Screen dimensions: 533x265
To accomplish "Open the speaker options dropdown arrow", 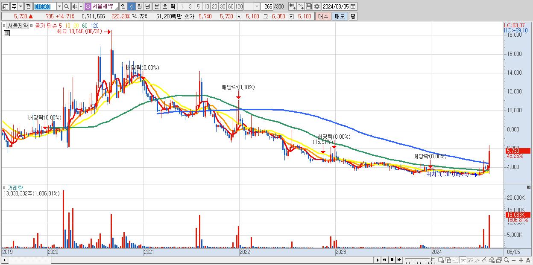I will [x=81, y=6].
